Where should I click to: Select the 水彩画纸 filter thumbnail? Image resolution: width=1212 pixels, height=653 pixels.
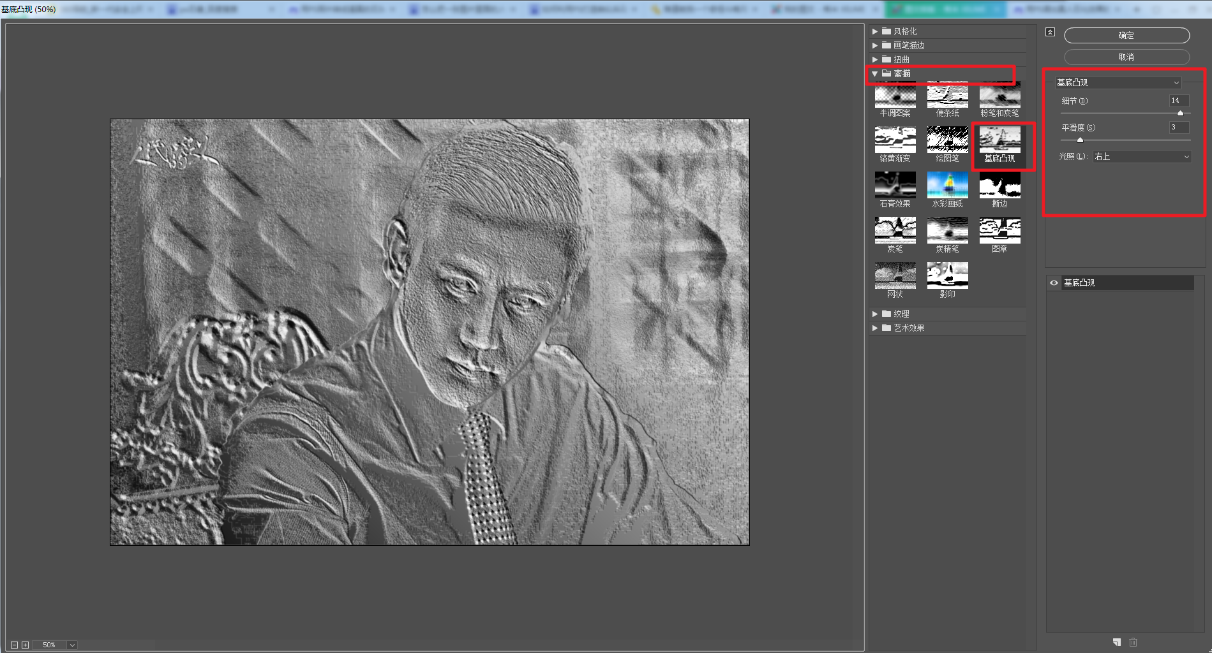(947, 185)
